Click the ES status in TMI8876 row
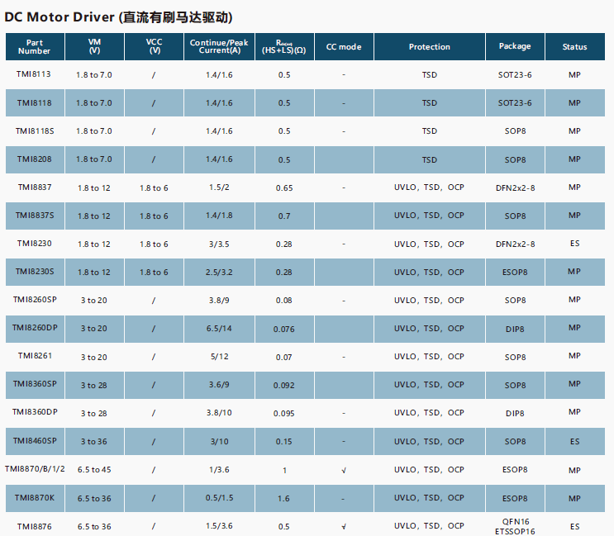 pyautogui.click(x=574, y=527)
